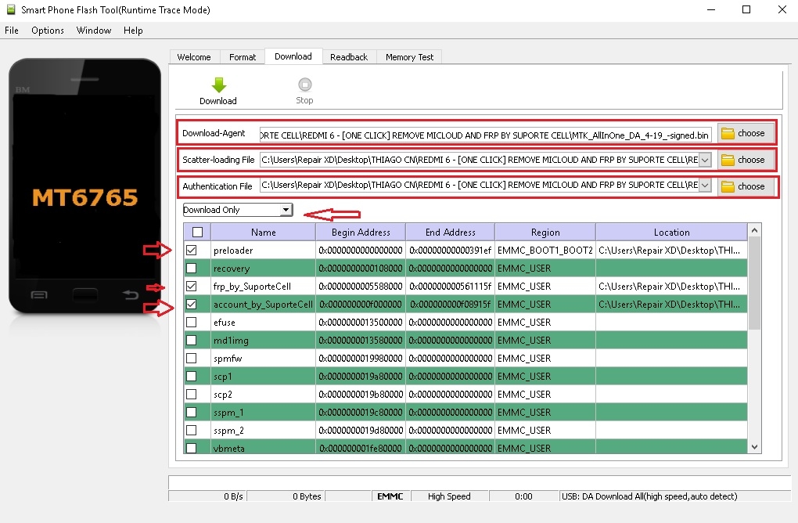Click the Download-Agent path field
798x523 pixels.
(485, 135)
